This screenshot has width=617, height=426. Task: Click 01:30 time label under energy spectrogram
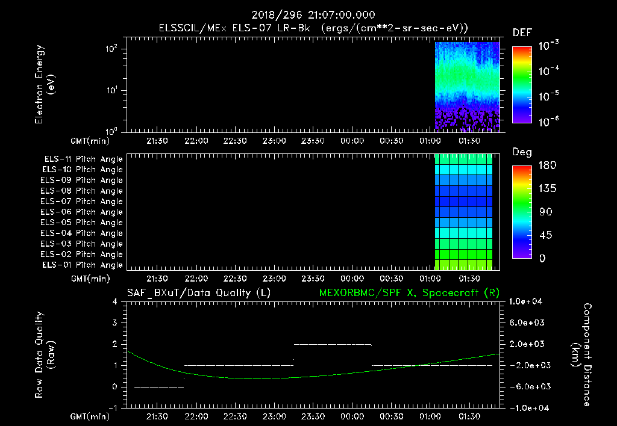pos(469,141)
